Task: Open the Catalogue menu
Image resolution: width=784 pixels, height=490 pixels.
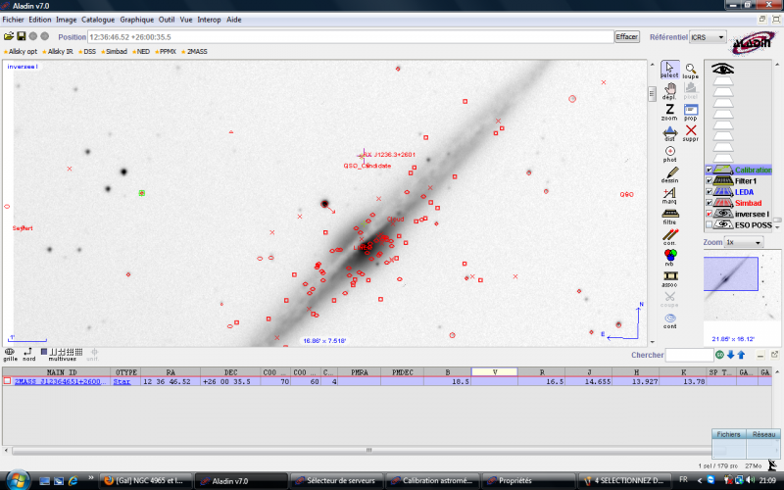Action: tap(98, 20)
